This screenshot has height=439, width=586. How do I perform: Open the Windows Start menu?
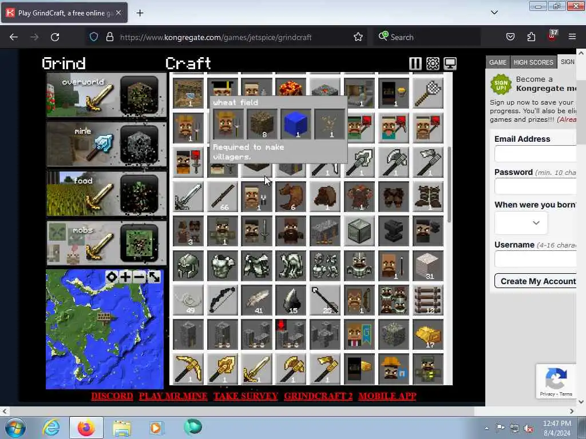point(15,428)
